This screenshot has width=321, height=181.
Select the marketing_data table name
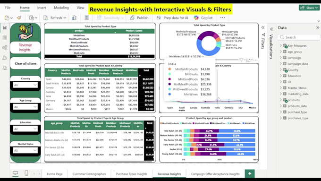point(298,94)
